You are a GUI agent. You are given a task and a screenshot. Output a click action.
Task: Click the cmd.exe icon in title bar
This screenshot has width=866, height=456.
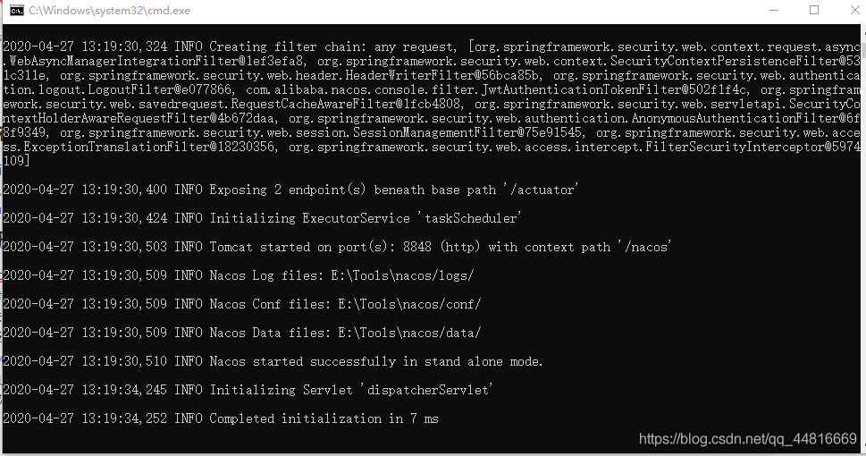(x=17, y=11)
